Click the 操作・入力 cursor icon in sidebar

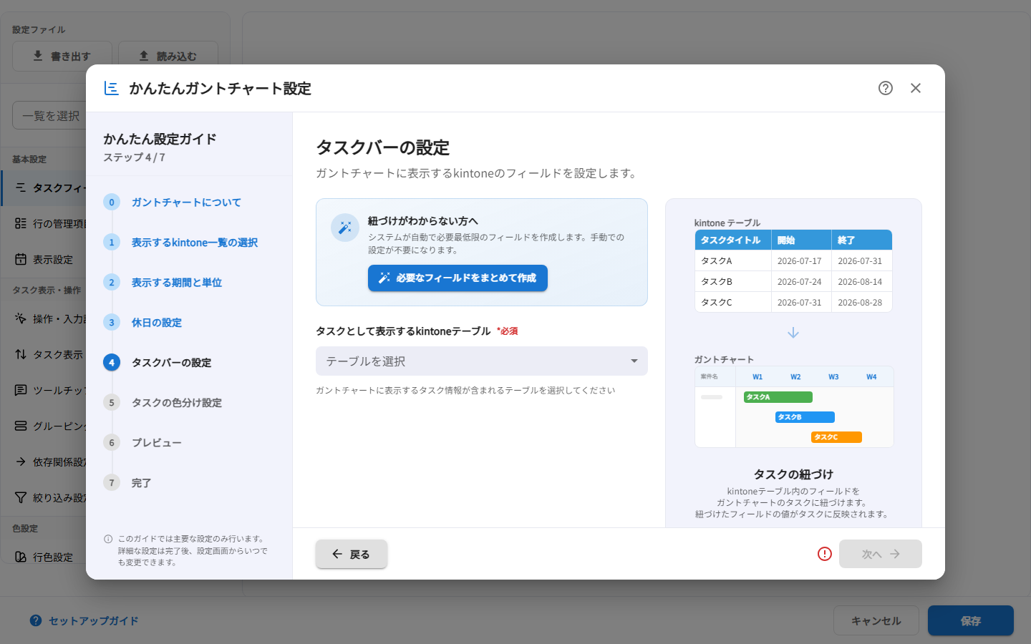pos(21,318)
